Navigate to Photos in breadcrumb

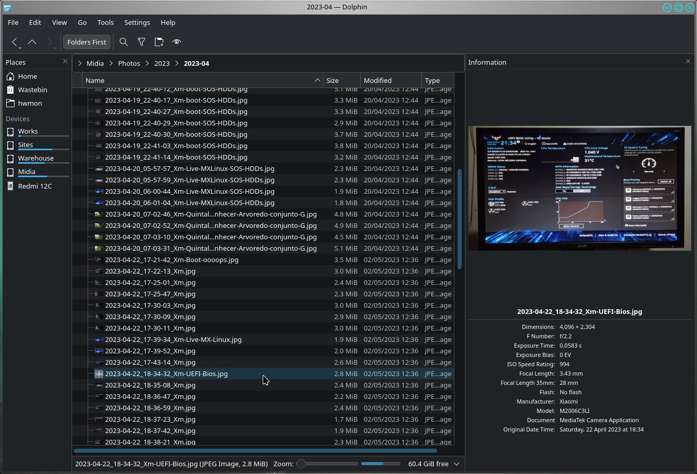pos(129,63)
